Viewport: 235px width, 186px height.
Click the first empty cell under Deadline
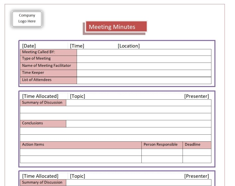196,152
